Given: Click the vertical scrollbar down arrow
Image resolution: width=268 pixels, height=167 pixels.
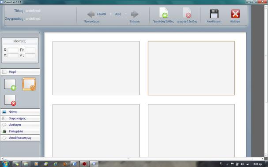Looking at the screenshot, I should click(x=266, y=155).
